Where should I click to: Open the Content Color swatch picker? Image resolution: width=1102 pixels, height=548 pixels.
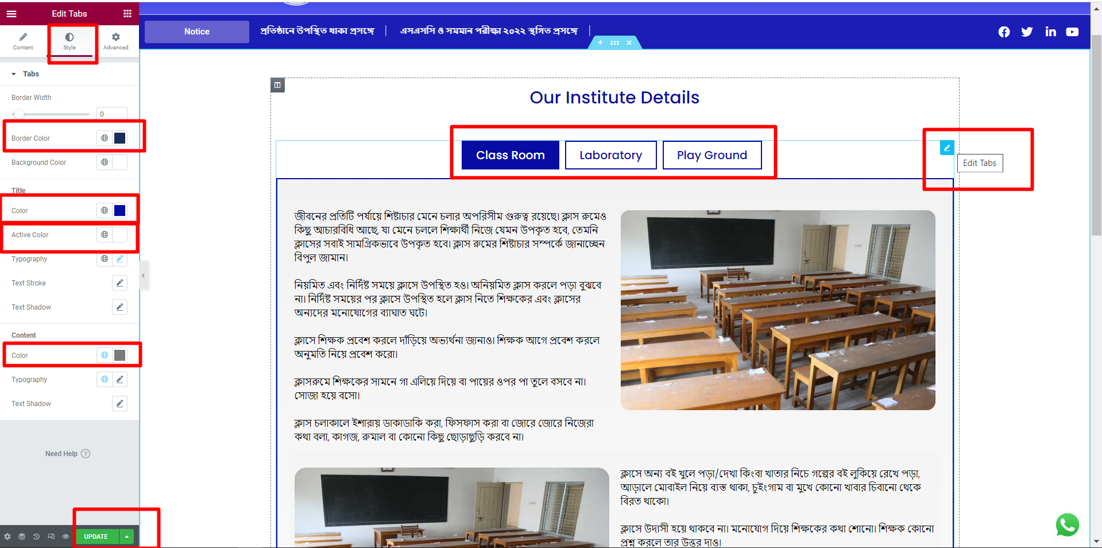[x=119, y=355]
